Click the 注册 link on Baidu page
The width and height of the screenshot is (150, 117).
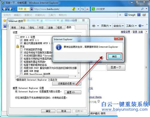point(140,32)
